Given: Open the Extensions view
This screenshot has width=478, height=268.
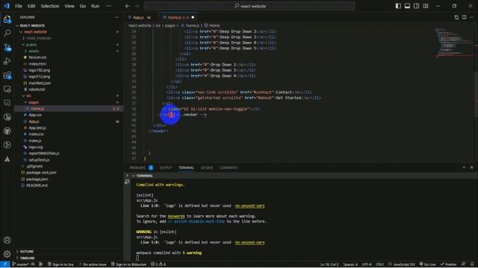Looking at the screenshot, I should tap(7, 75).
